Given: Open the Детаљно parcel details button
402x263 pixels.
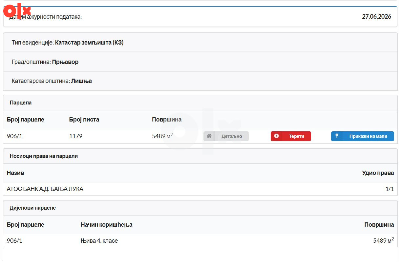Looking at the screenshot, I should pos(226,136).
